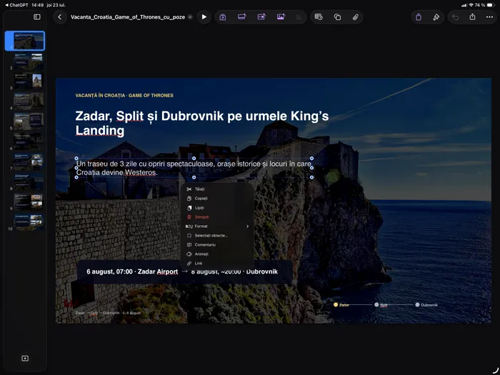Click the top-center selection handle of subtitle
This screenshot has height=375, width=500.
(x=194, y=158)
